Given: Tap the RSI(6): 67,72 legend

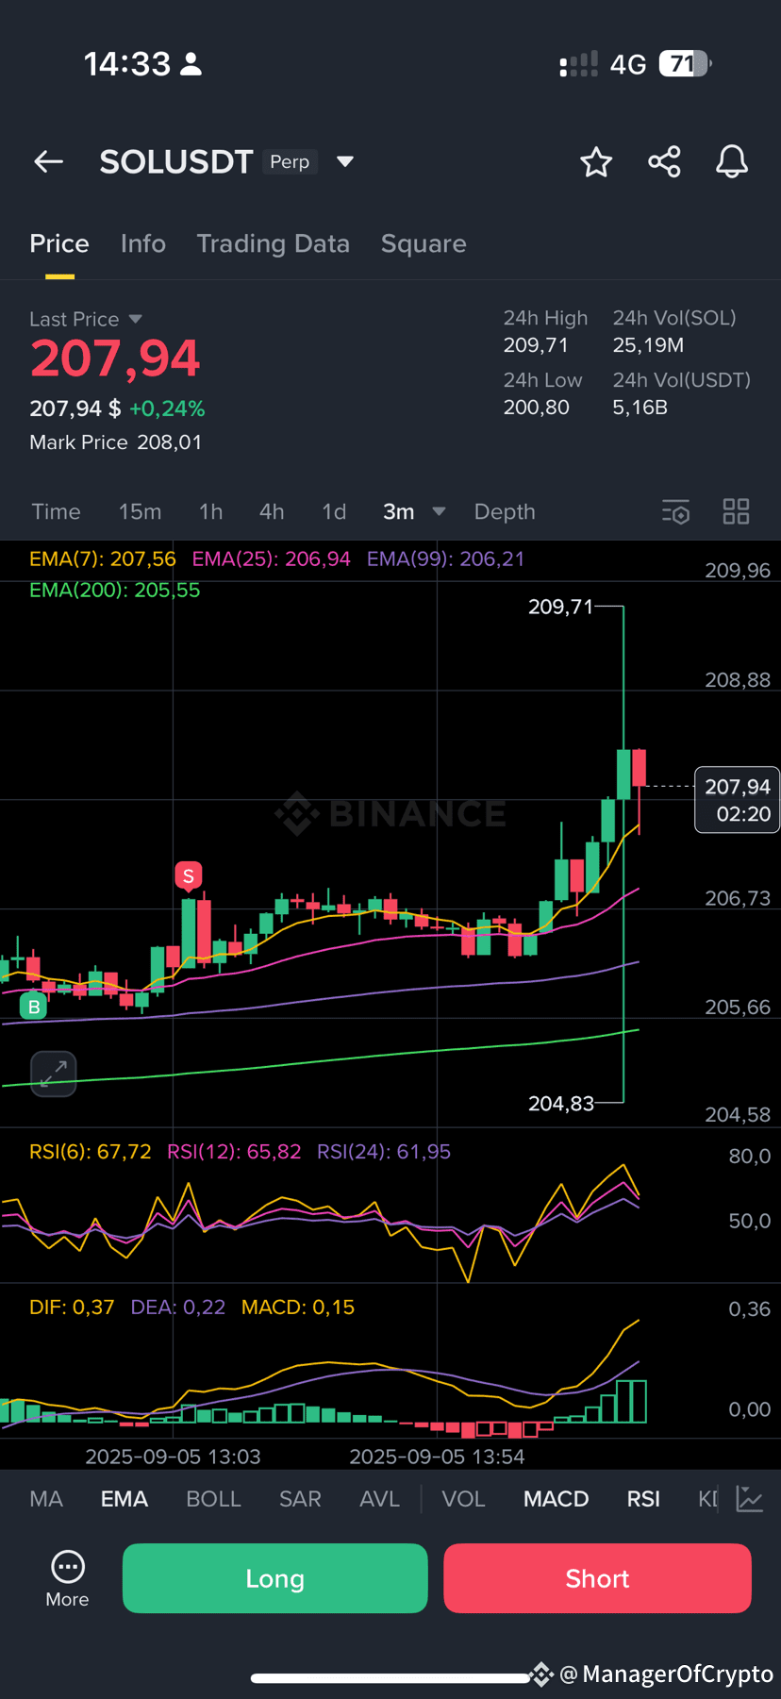Looking at the screenshot, I should 91,1152.
